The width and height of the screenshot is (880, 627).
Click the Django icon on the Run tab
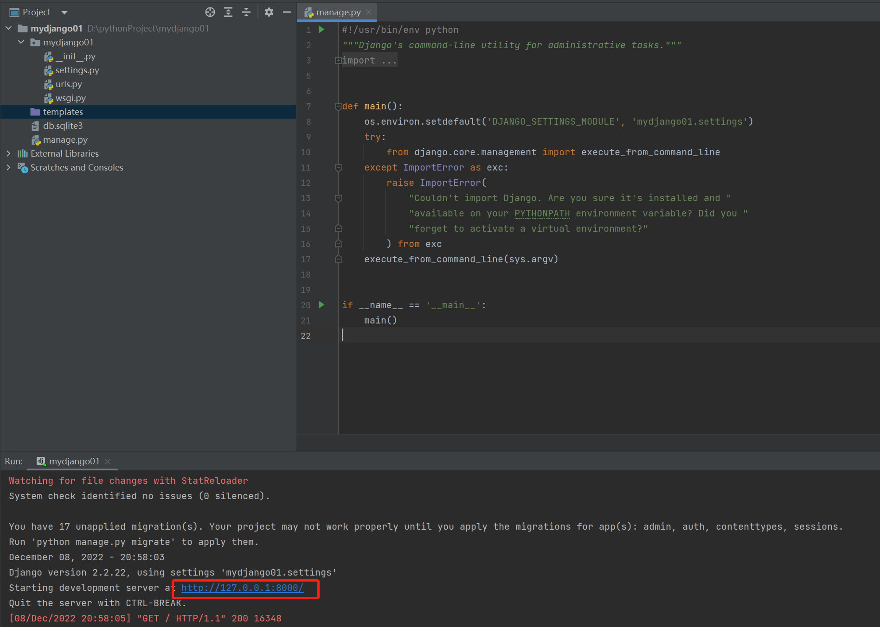coord(41,461)
